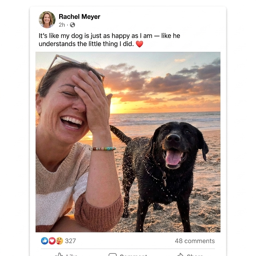256x256 pixels.
Task: Click the post caption about the dog
Action: pos(109,40)
